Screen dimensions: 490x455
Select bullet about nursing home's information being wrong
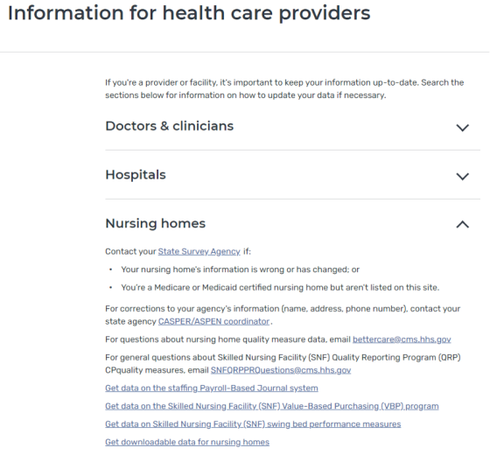(240, 269)
